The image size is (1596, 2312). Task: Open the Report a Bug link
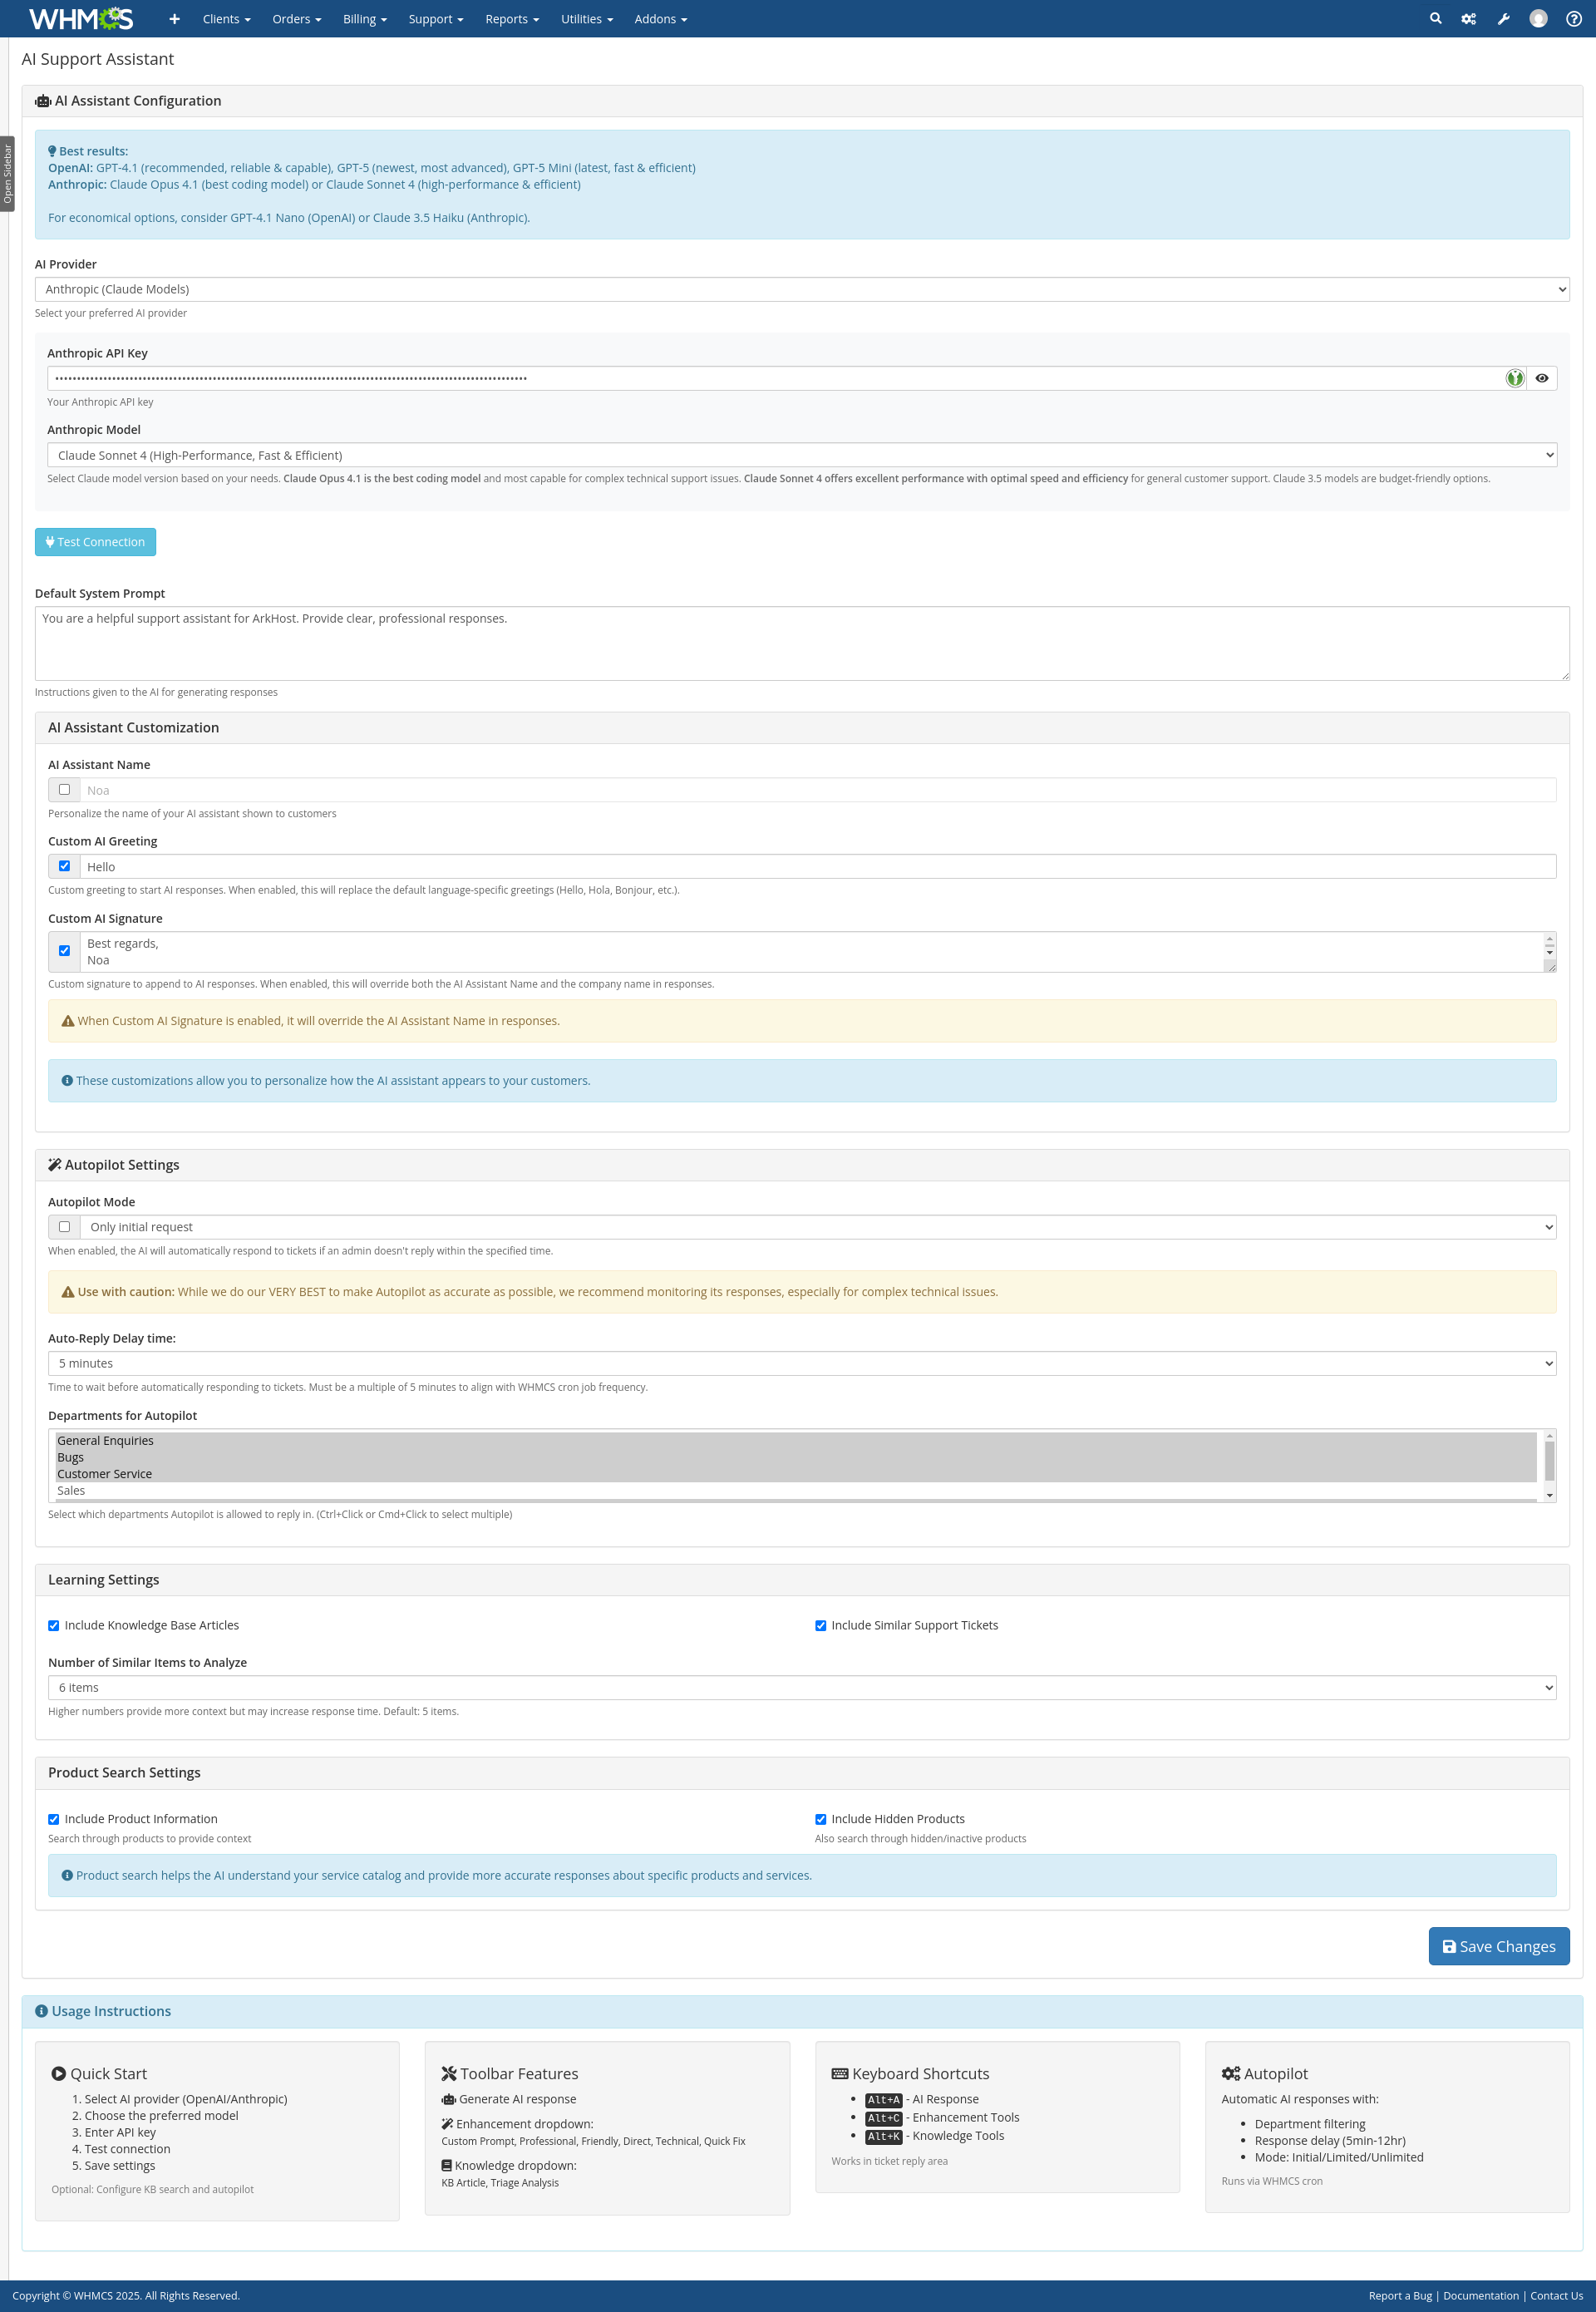tap(1399, 2295)
